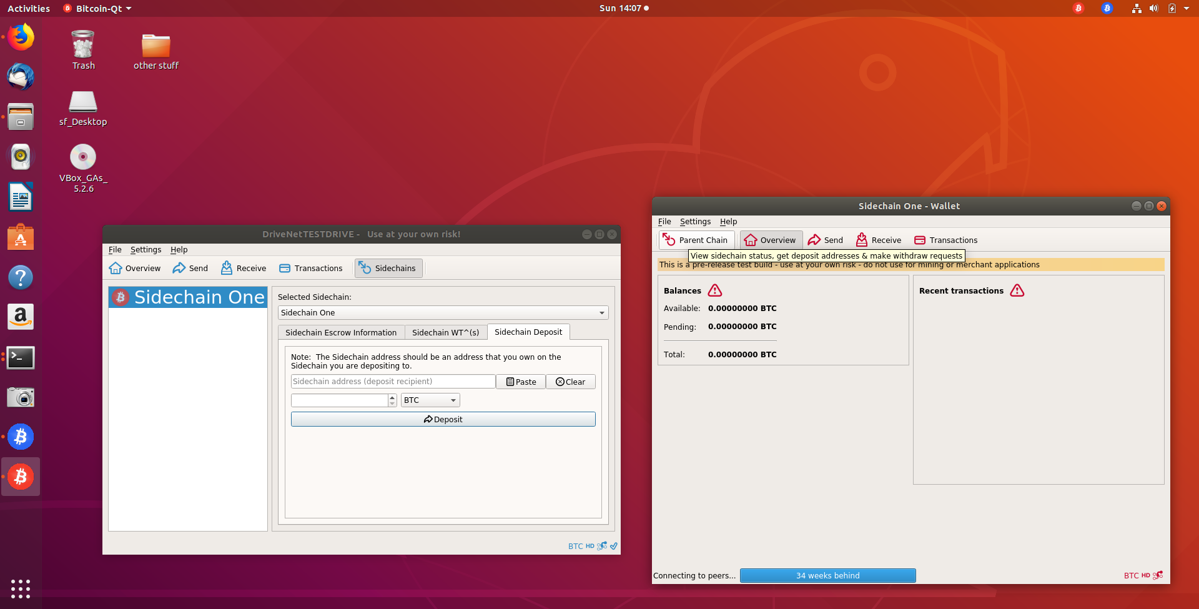The height and width of the screenshot is (609, 1199).
Task: Click Activities in top bar
Action: pos(29,8)
